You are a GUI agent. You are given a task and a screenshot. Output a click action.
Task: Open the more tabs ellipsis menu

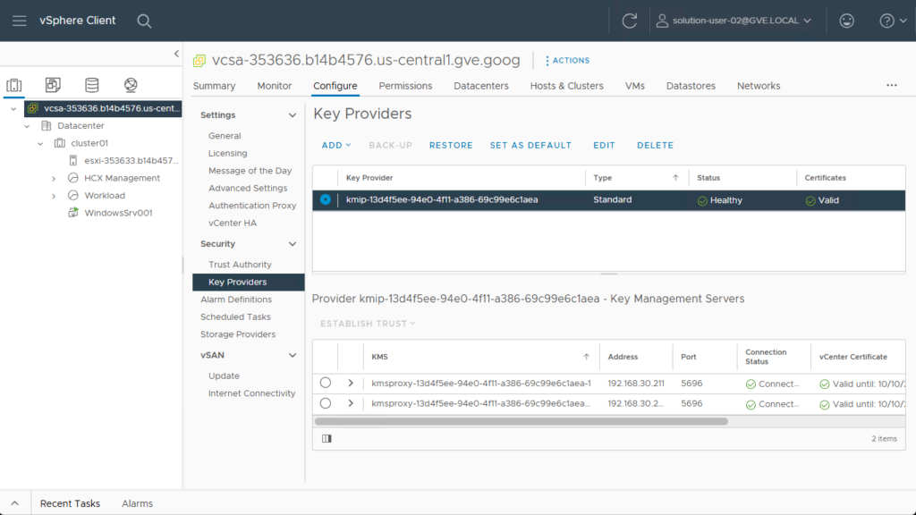coord(892,85)
